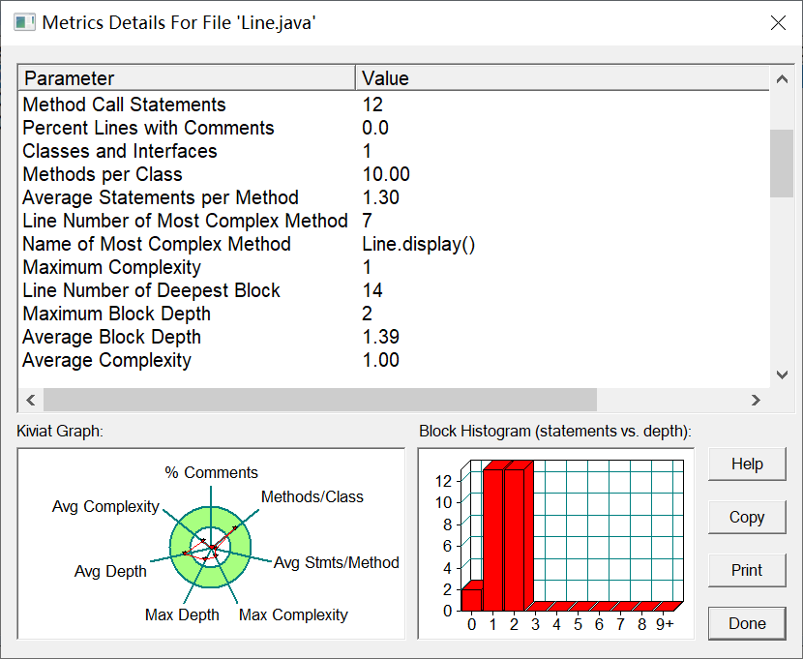Click the Block Histogram heading

click(555, 432)
